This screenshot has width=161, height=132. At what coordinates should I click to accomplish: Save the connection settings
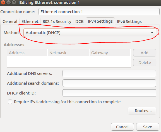click(x=148, y=127)
